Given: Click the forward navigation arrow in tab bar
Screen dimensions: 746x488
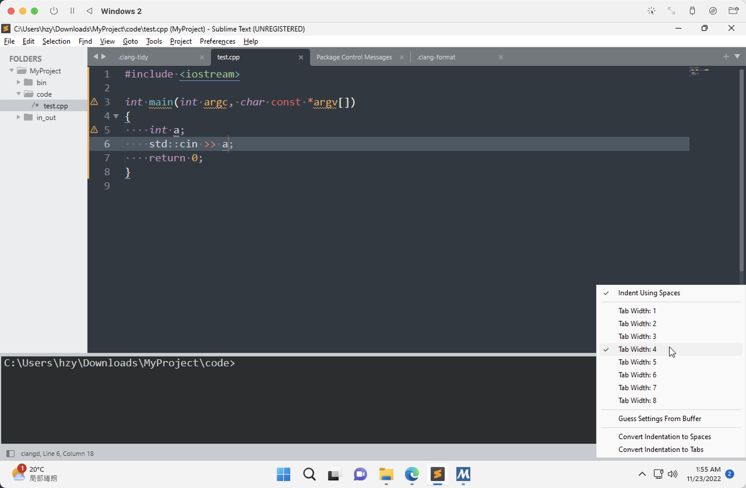Looking at the screenshot, I should [104, 57].
